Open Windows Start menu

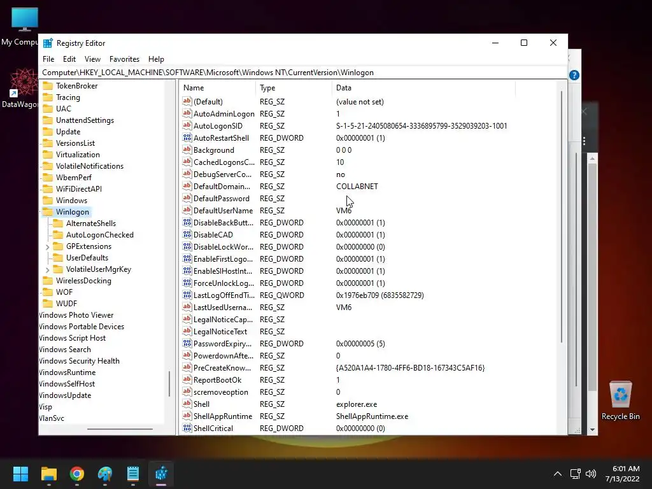pyautogui.click(x=20, y=474)
